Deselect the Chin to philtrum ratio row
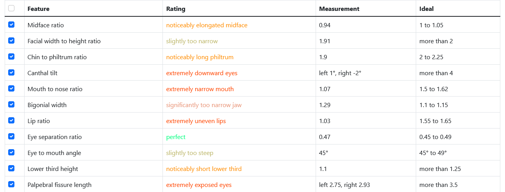Screen dimensions: 505x192 pos(11,56)
